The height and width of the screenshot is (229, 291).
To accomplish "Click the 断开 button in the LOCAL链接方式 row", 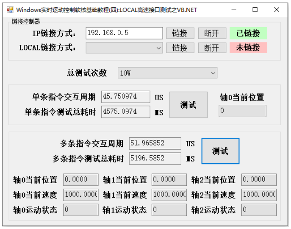I will (x=212, y=48).
